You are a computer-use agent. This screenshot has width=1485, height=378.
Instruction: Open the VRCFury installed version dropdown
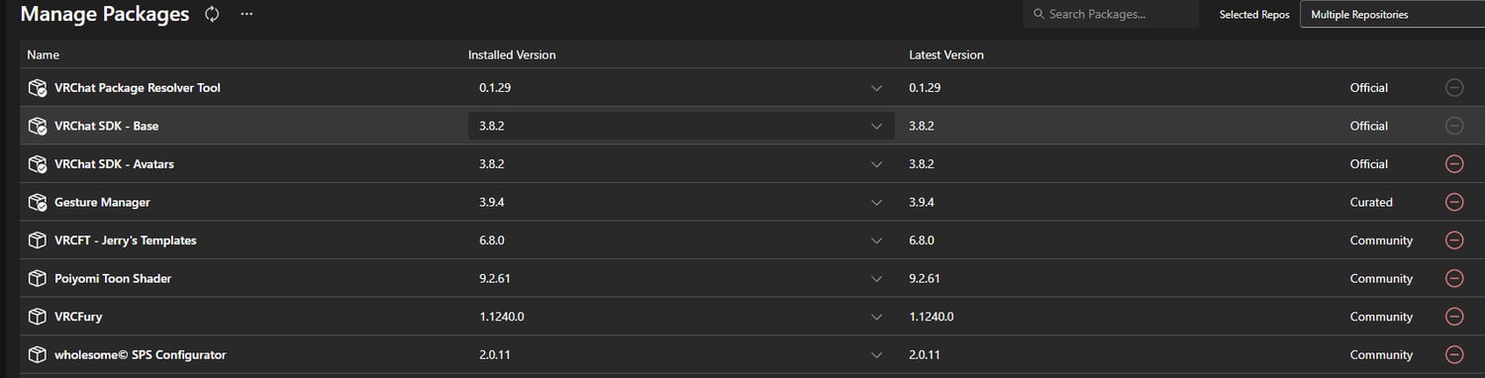pos(681,317)
